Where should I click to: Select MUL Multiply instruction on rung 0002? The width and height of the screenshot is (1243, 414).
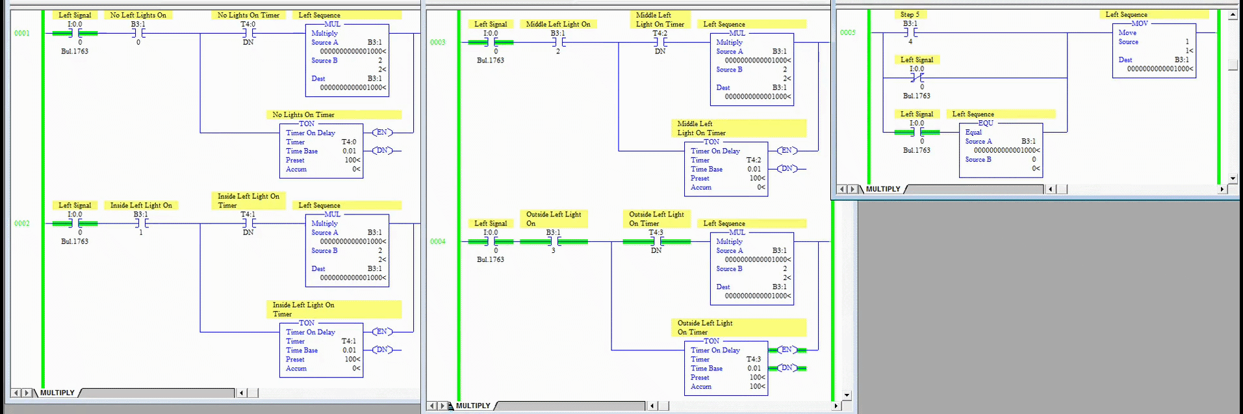(348, 250)
